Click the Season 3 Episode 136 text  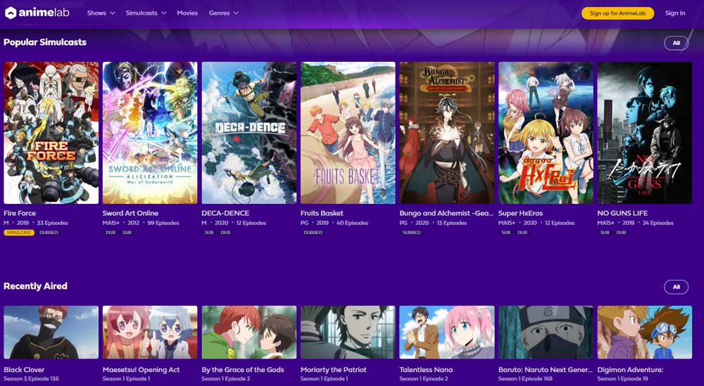click(x=32, y=379)
